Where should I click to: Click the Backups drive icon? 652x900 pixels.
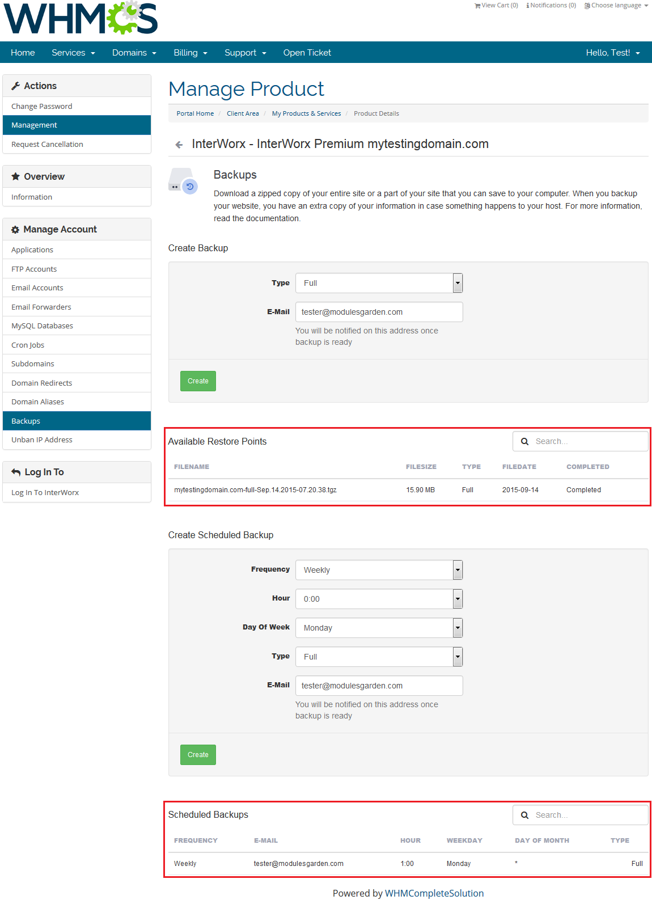tap(183, 180)
